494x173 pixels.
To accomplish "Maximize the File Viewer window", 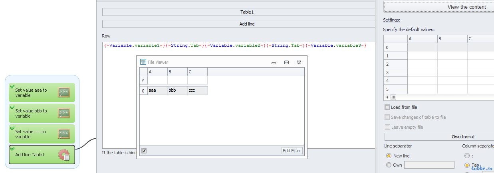I will 286,62.
